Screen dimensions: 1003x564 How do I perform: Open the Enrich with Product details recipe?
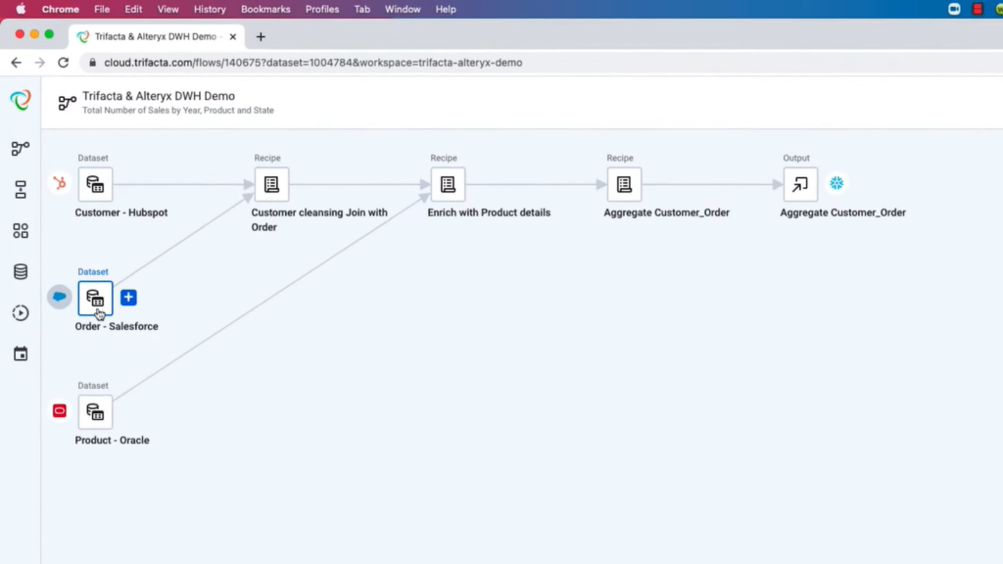point(448,183)
